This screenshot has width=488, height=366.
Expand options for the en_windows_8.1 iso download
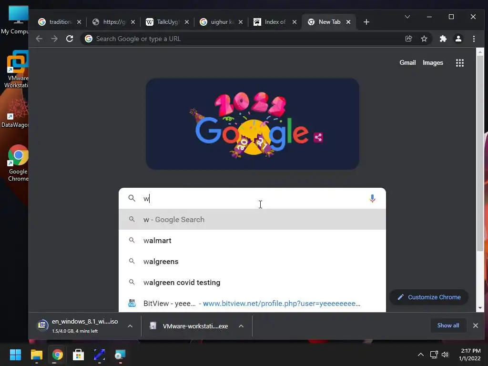[130, 326]
